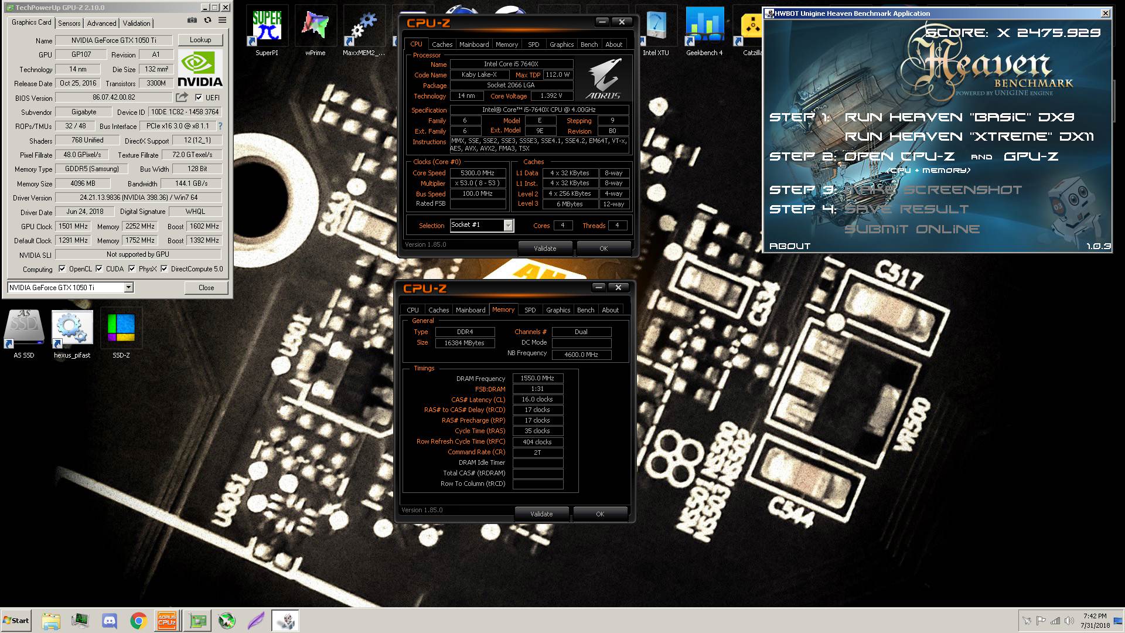Click About in Heaven app
This screenshot has height=633, width=1125.
pos(789,246)
